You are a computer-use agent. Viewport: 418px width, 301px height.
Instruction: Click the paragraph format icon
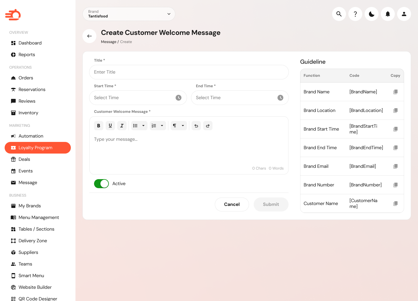[x=175, y=126]
